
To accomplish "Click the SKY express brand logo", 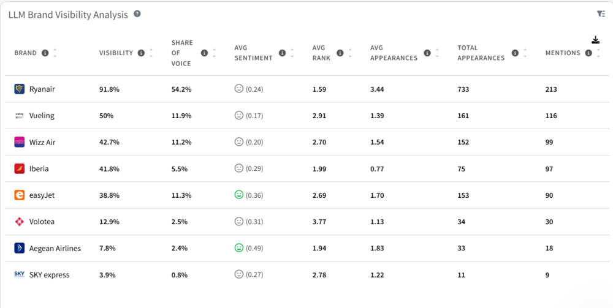I will [19, 274].
